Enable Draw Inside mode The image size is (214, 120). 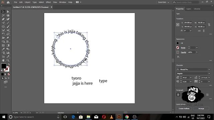click(x=9, y=78)
